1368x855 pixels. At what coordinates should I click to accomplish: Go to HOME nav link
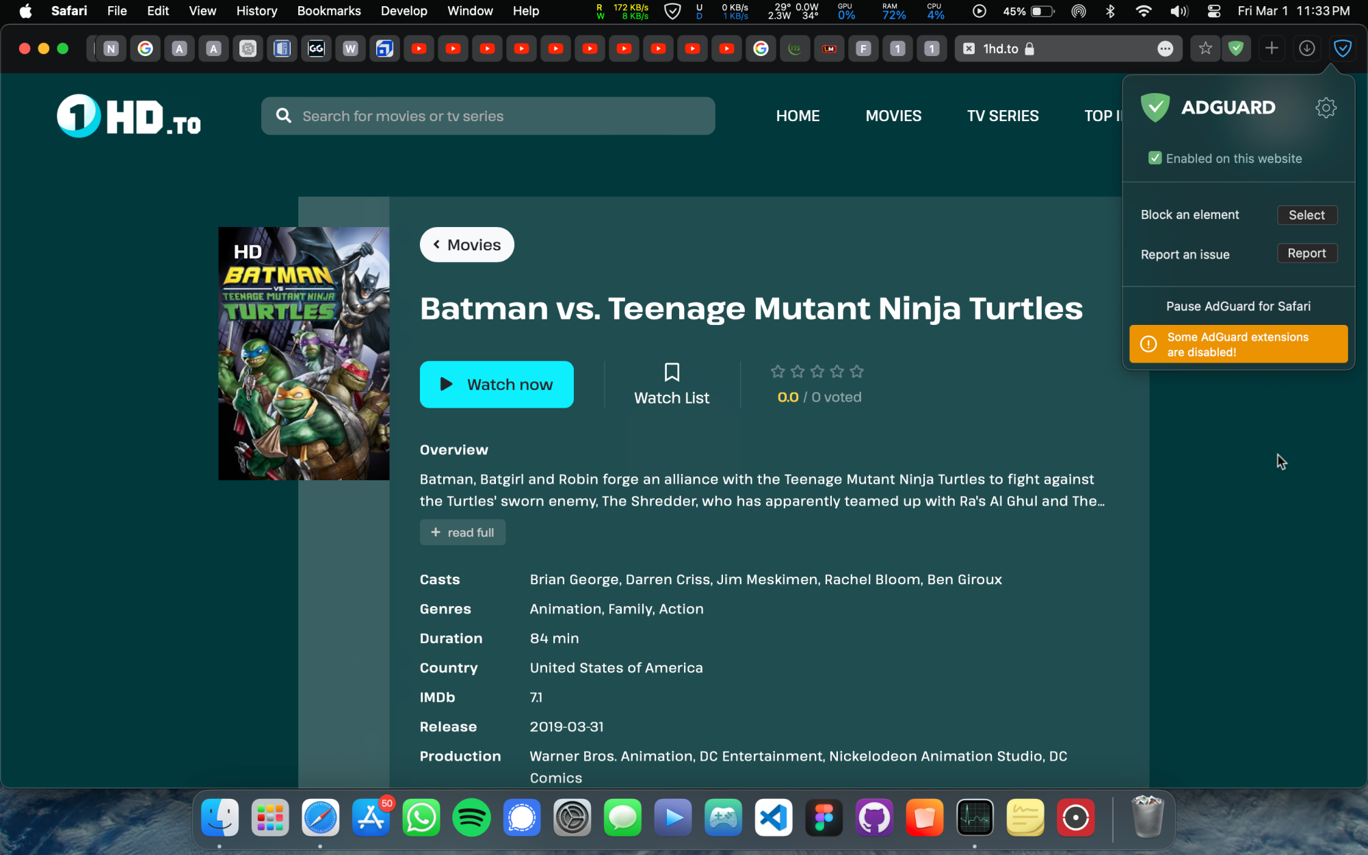(798, 116)
